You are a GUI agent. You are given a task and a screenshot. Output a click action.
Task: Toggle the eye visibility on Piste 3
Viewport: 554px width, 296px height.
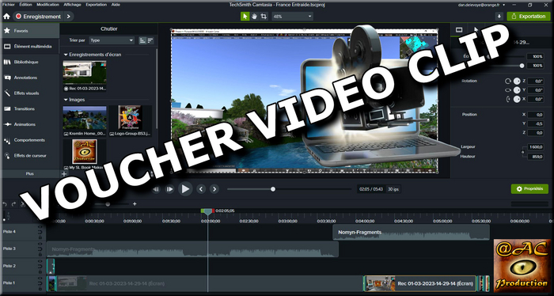point(40,245)
